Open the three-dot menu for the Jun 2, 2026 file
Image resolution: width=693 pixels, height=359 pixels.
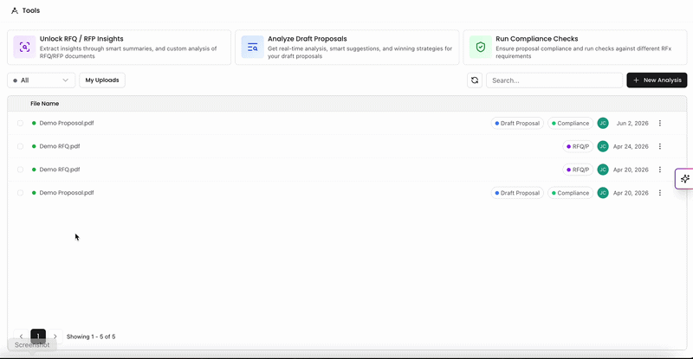tap(660, 123)
